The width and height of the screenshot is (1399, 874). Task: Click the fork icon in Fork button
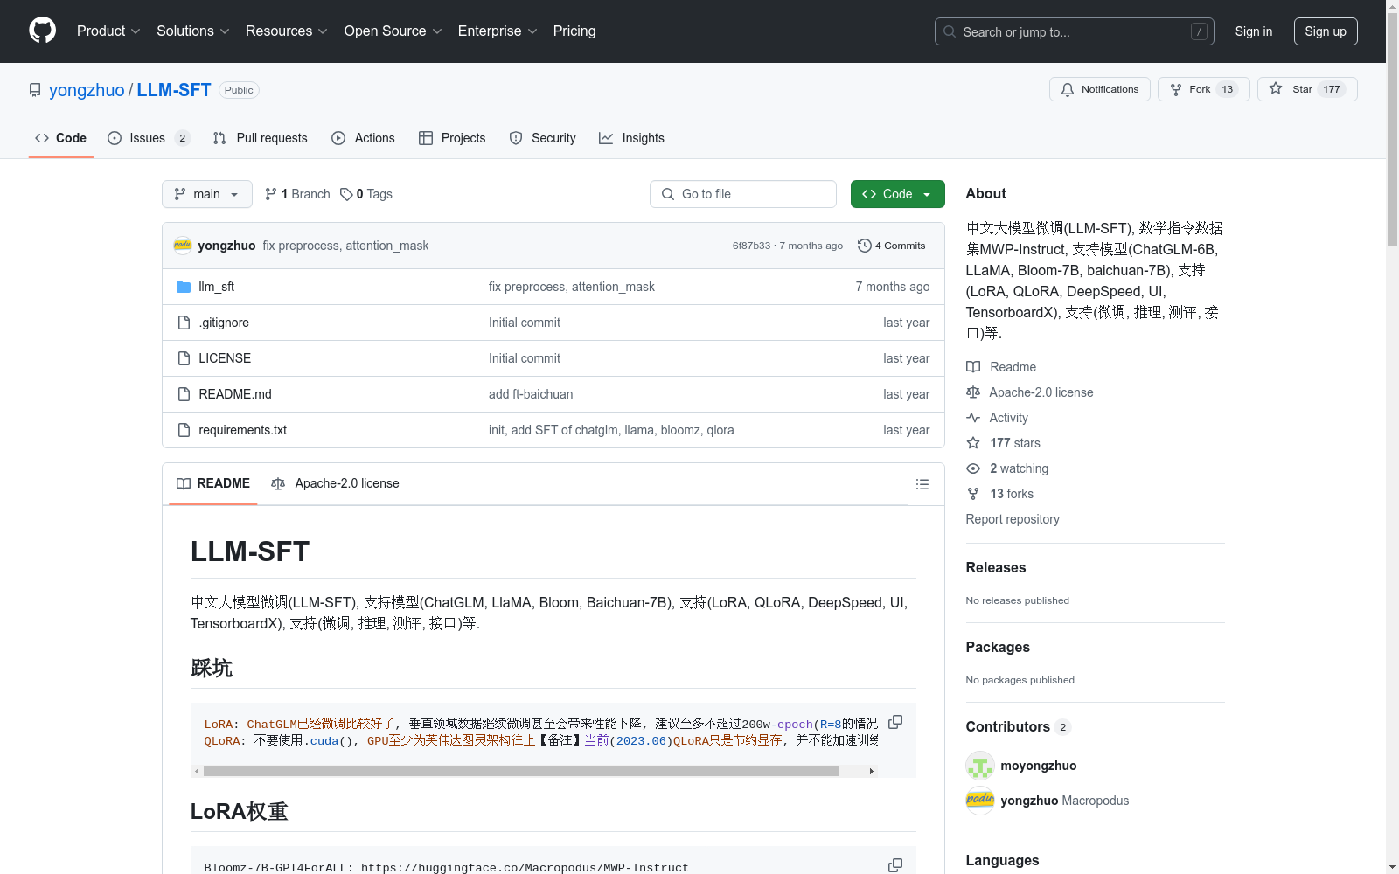1176,89
